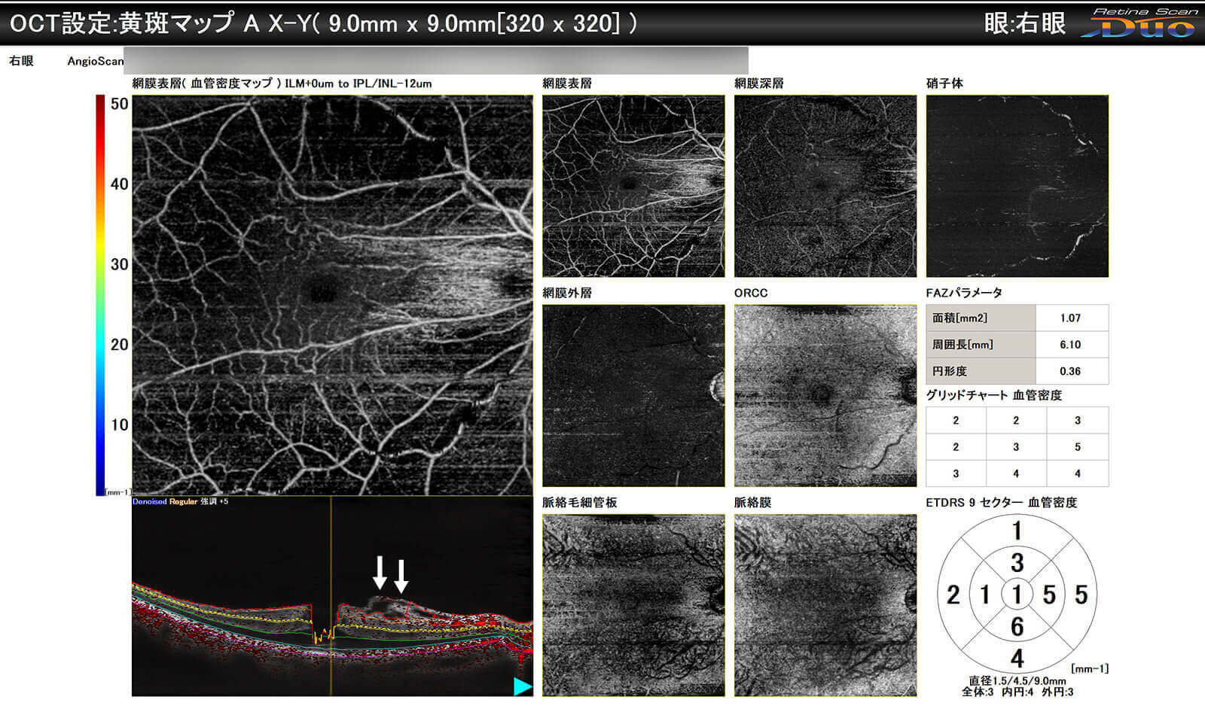Open the 脈絡膜 choroid thumbnail
The image size is (1205, 706).
pyautogui.click(x=825, y=605)
